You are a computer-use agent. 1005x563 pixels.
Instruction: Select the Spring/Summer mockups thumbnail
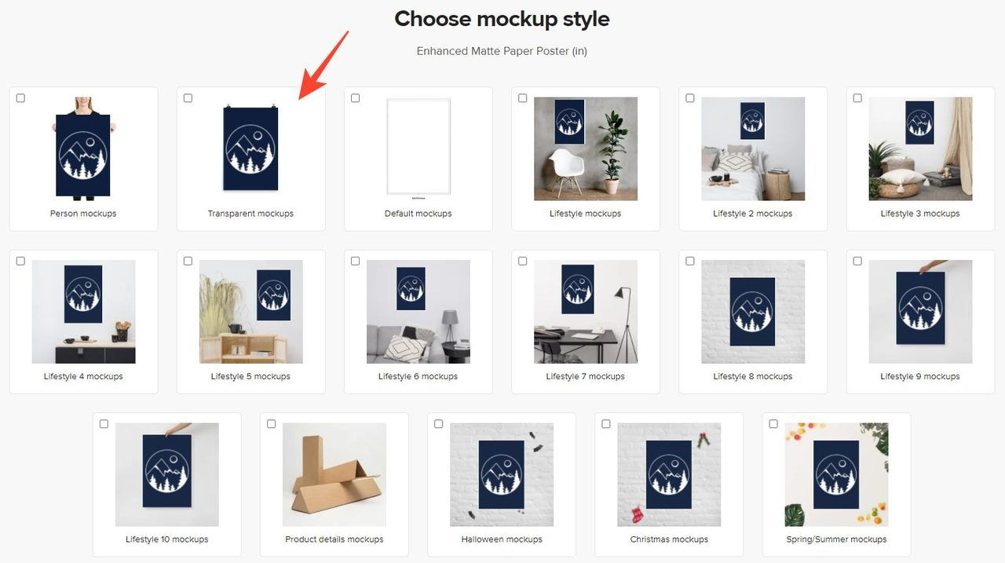coord(837,474)
